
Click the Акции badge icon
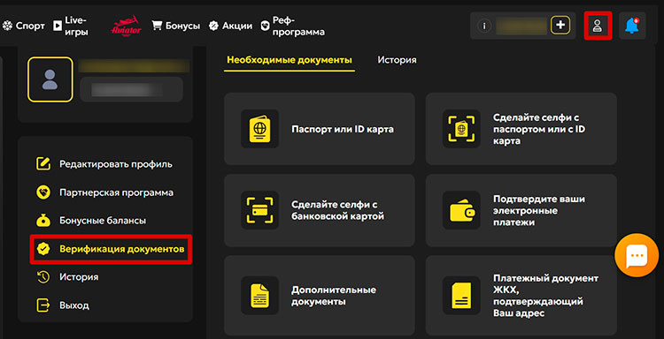point(214,26)
